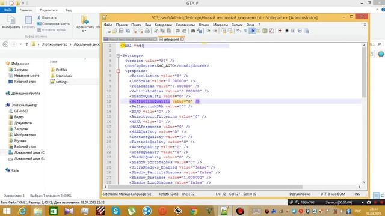
Task: Click Скопировать путь in Explorer ribbon
Action: (x=53, y=24)
